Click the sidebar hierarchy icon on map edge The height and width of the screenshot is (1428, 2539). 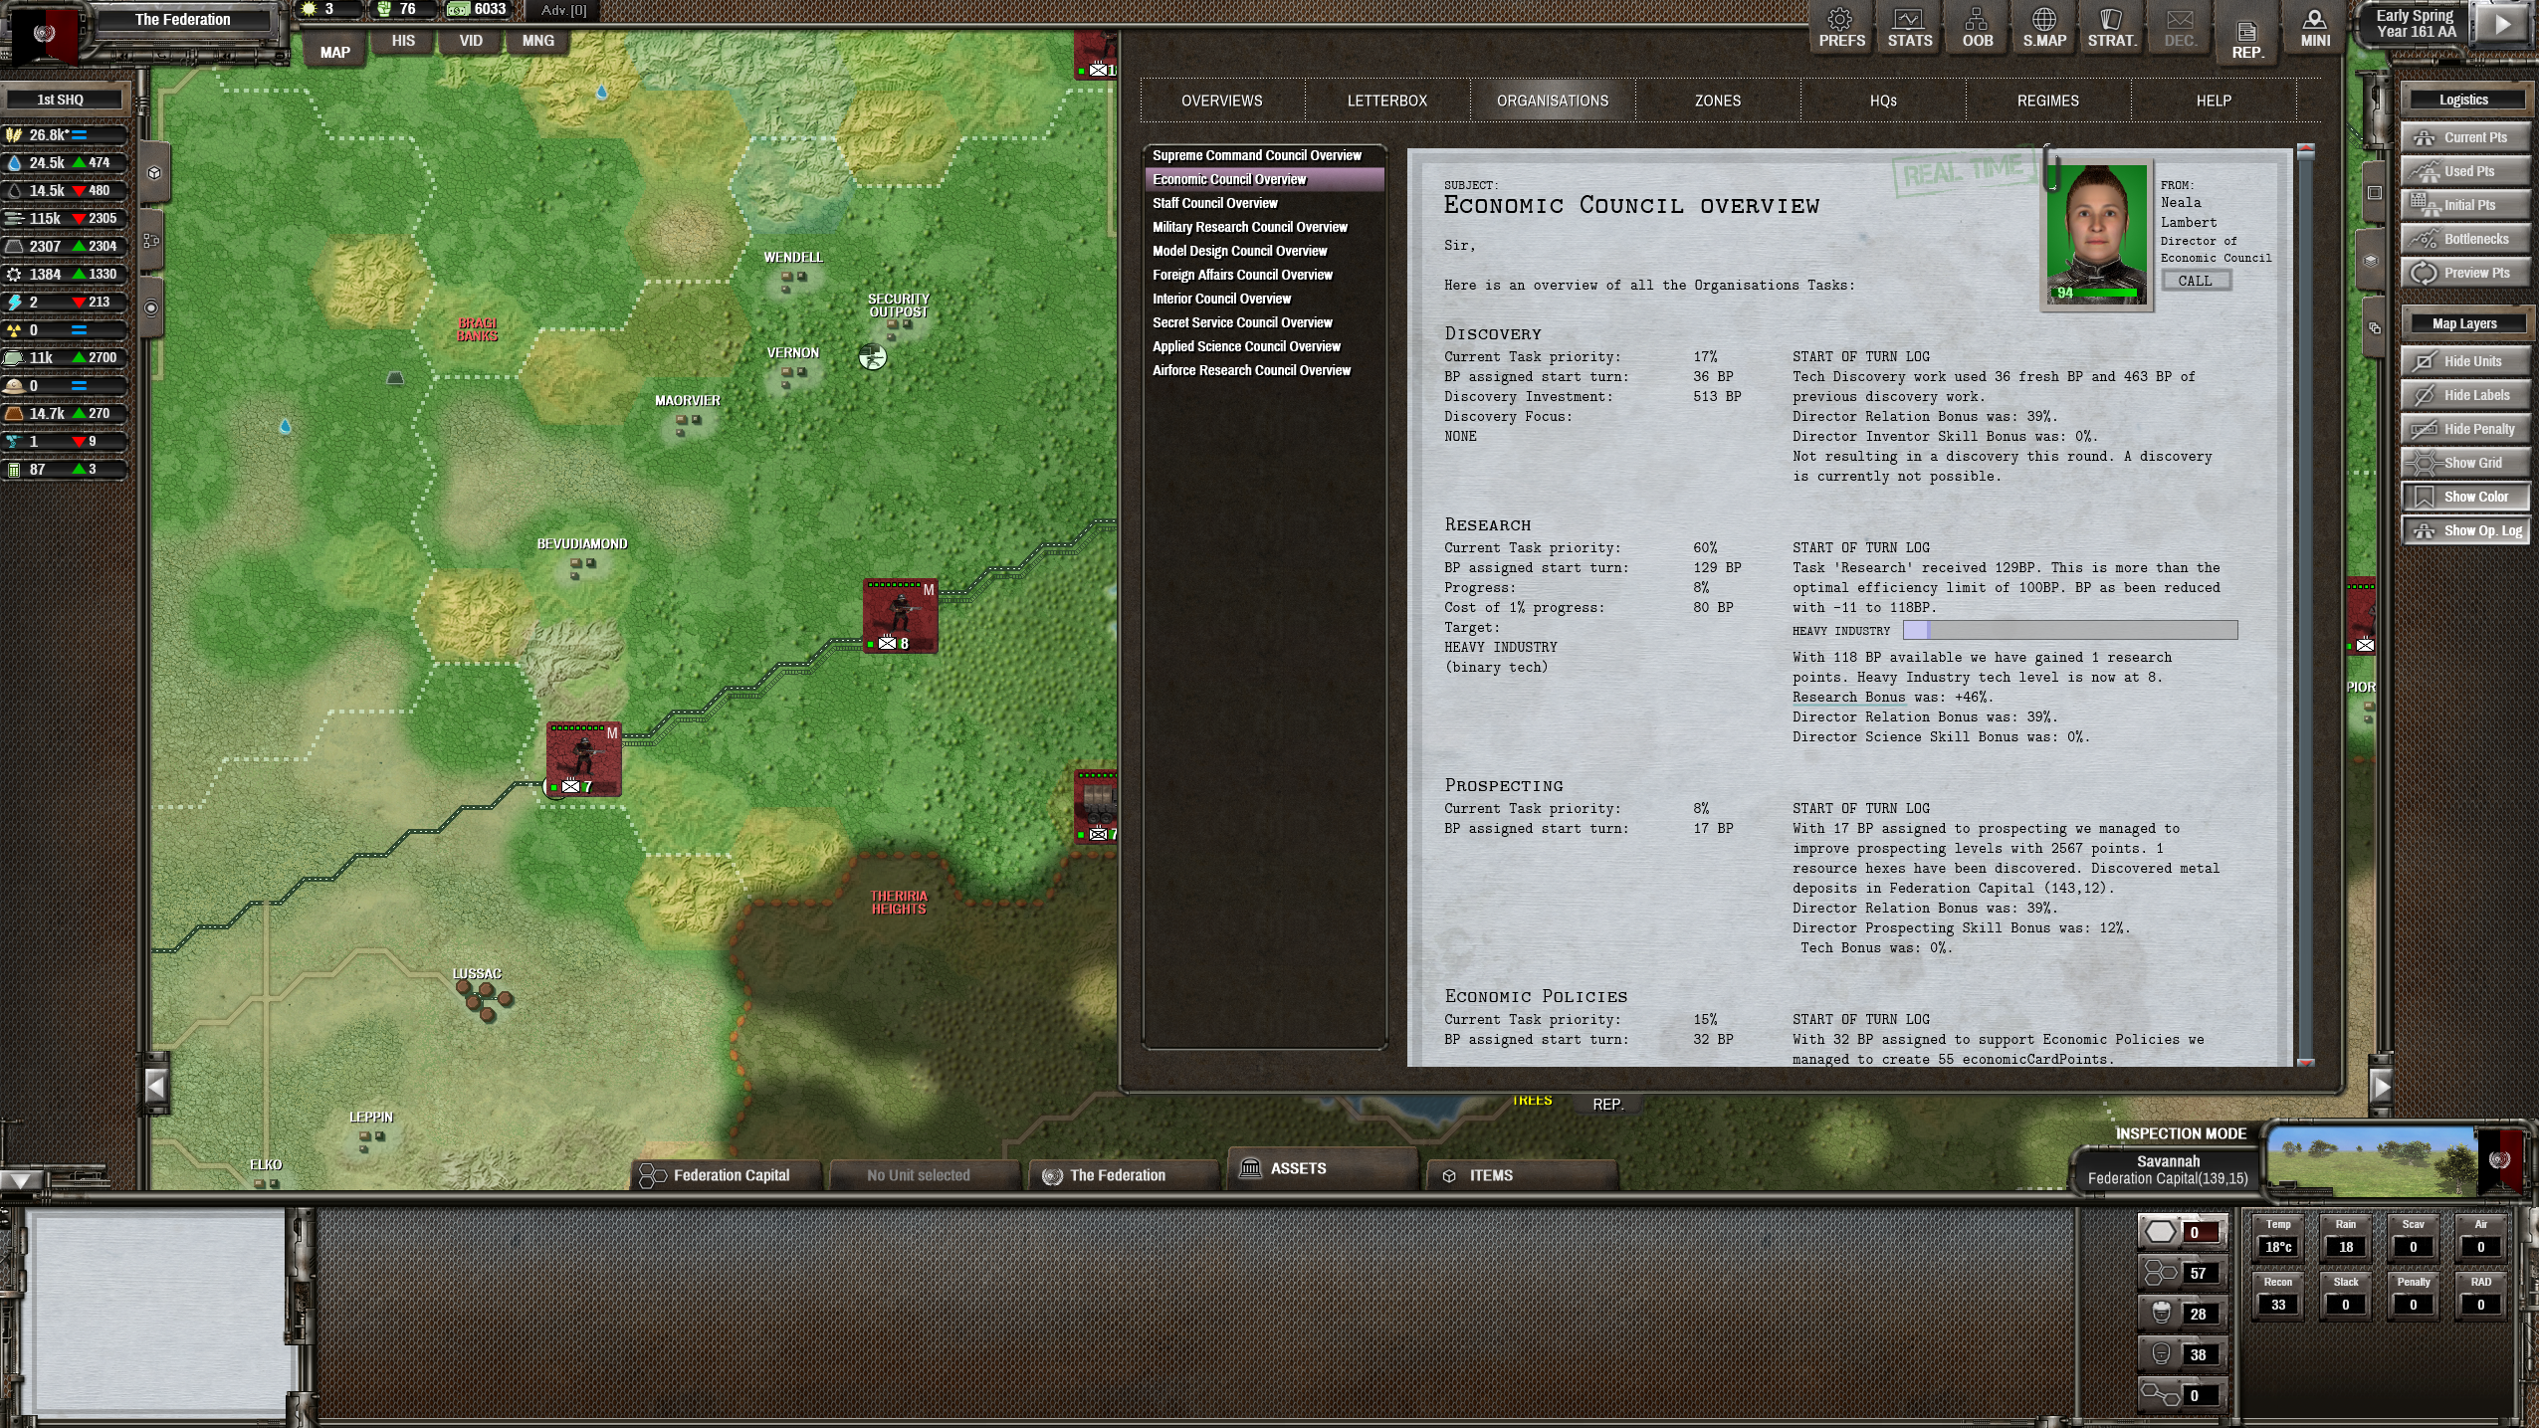pyautogui.click(x=151, y=241)
